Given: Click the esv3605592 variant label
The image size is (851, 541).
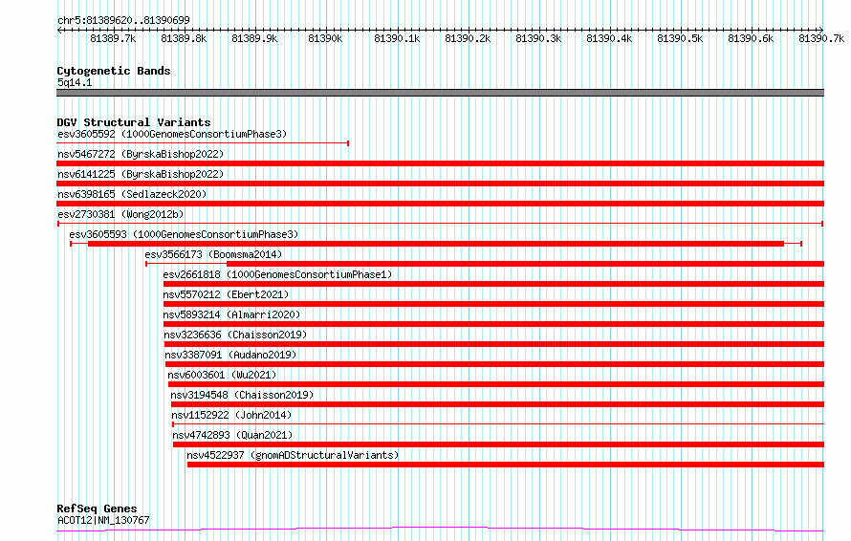Looking at the screenshot, I should 172,134.
